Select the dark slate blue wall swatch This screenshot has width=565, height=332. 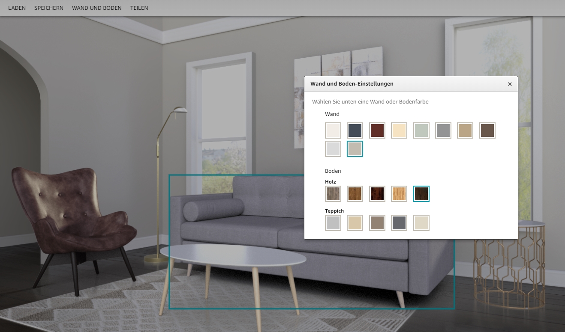355,130
